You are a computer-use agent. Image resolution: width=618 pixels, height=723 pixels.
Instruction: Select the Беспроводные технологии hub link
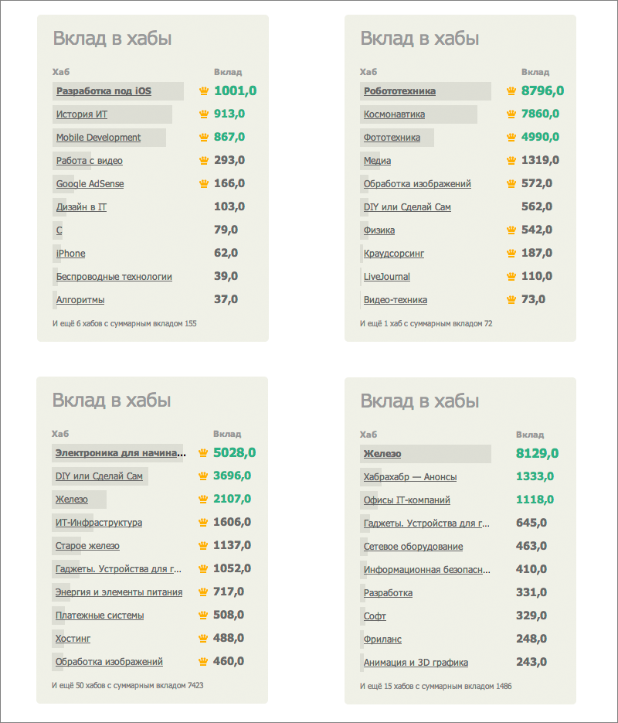[114, 277]
